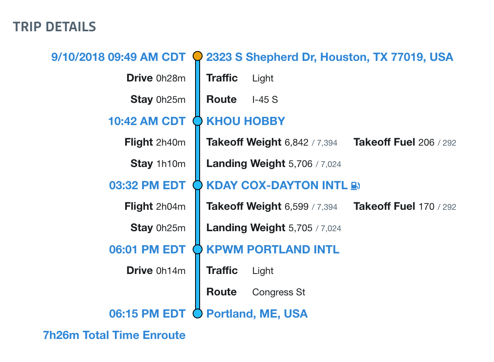The image size is (494, 362).
Task: Click the I-45 S route value
Action: point(265,100)
